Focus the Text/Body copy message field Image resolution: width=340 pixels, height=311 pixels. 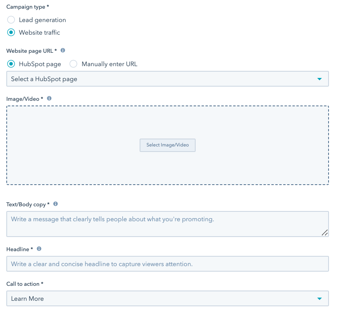pos(168,224)
